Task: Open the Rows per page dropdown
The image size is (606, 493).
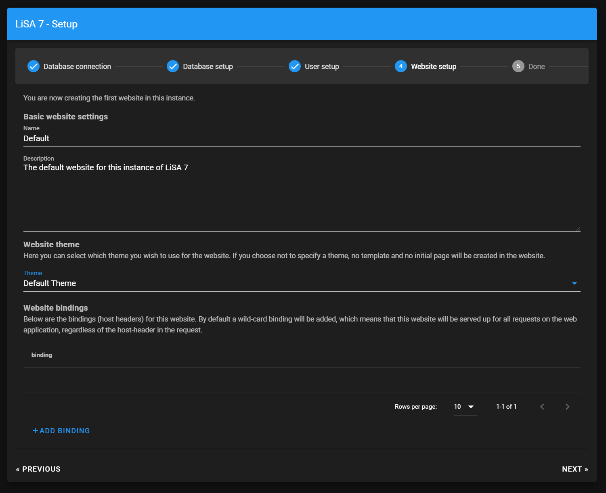Action: point(465,407)
